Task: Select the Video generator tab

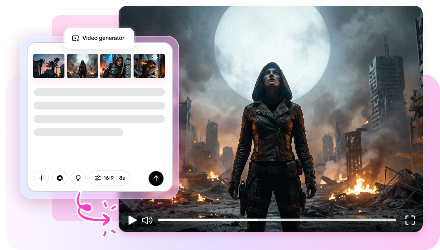Action: pos(99,38)
